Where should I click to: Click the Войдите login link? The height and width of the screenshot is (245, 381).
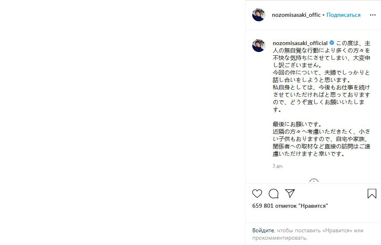coord(263,230)
